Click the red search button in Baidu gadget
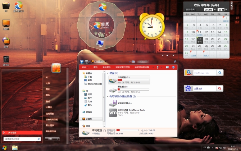Screen dimensions: 241x151 [220, 88]
